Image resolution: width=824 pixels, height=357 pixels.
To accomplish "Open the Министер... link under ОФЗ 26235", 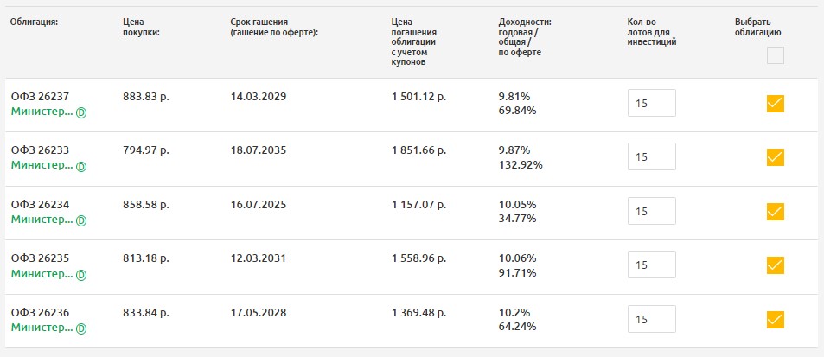I will 42,274.
